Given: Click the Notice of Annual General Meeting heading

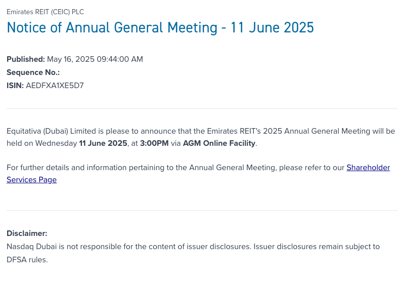Looking at the screenshot, I should pos(160,27).
